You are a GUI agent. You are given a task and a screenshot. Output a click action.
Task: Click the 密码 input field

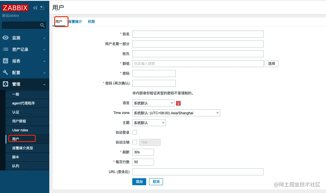(x=154, y=73)
